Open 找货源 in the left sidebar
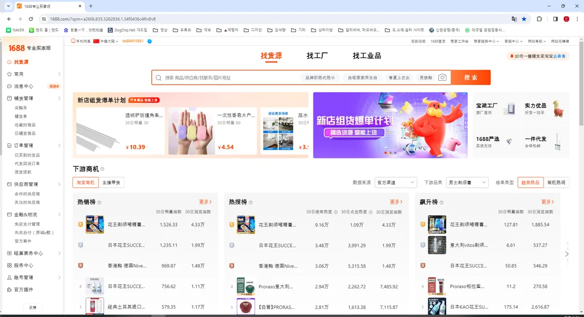 point(21,62)
